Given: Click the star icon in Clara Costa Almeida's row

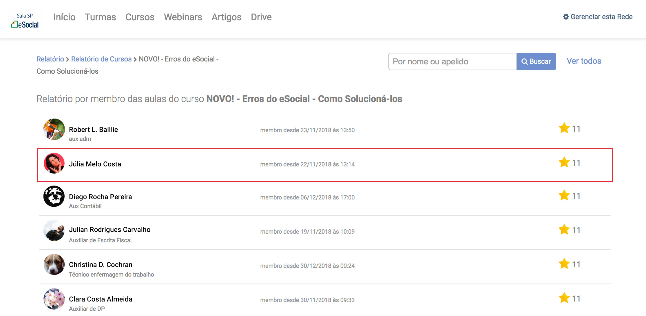Looking at the screenshot, I should tap(564, 298).
